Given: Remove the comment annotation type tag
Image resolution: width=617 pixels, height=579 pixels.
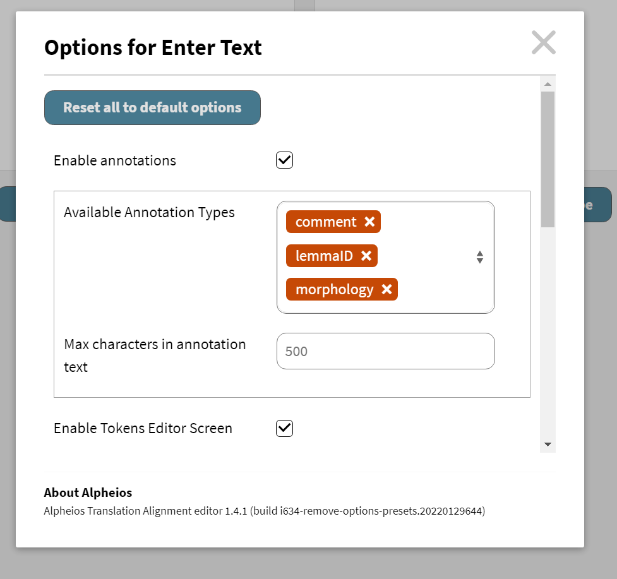Looking at the screenshot, I should click(x=371, y=222).
